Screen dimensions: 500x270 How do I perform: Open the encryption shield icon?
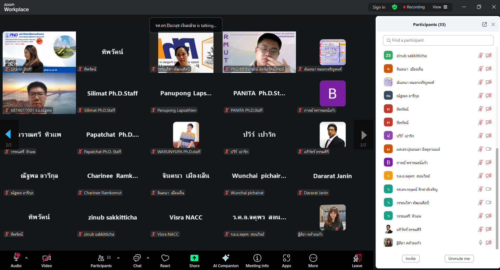[x=394, y=7]
